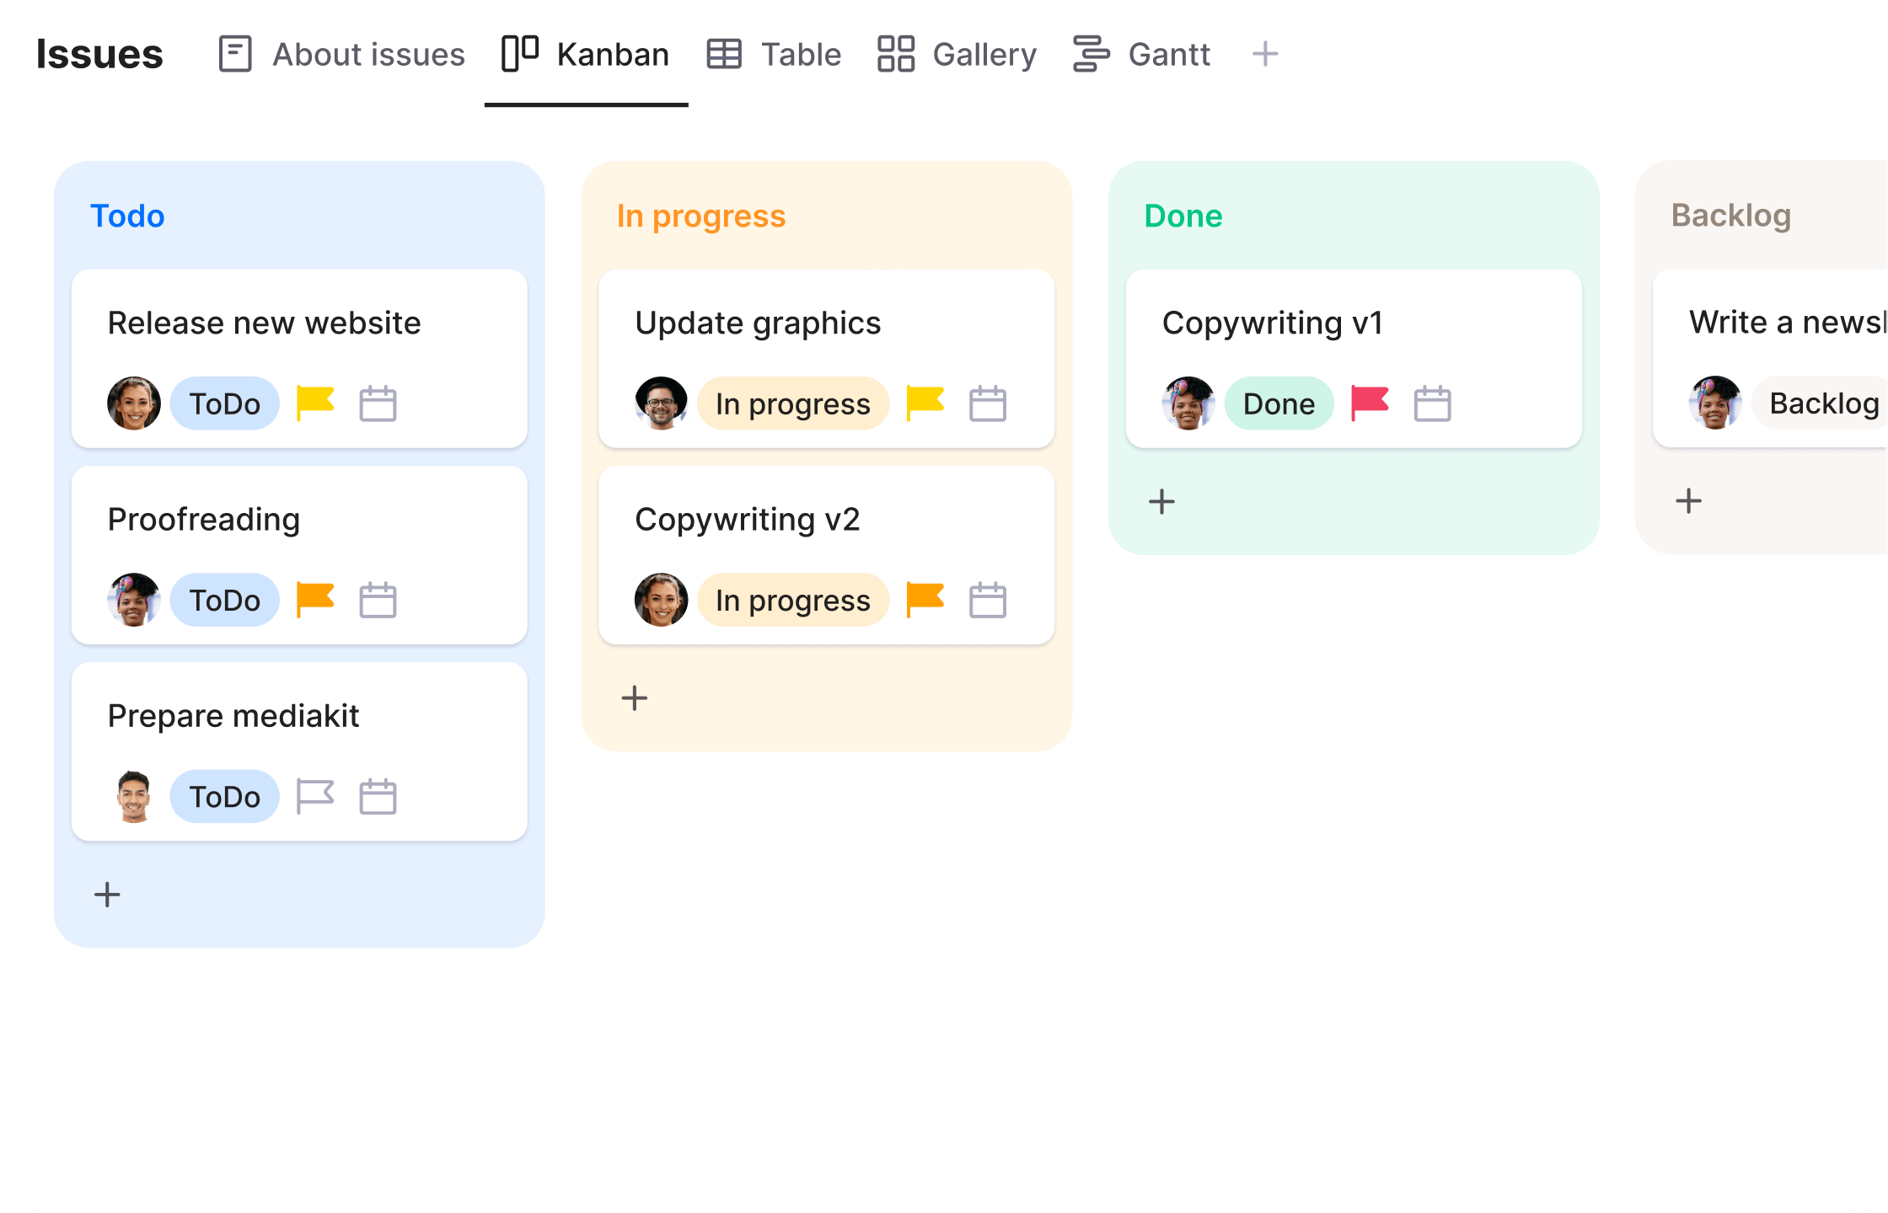
Task: Add a new view with plus icon
Action: tap(1264, 55)
